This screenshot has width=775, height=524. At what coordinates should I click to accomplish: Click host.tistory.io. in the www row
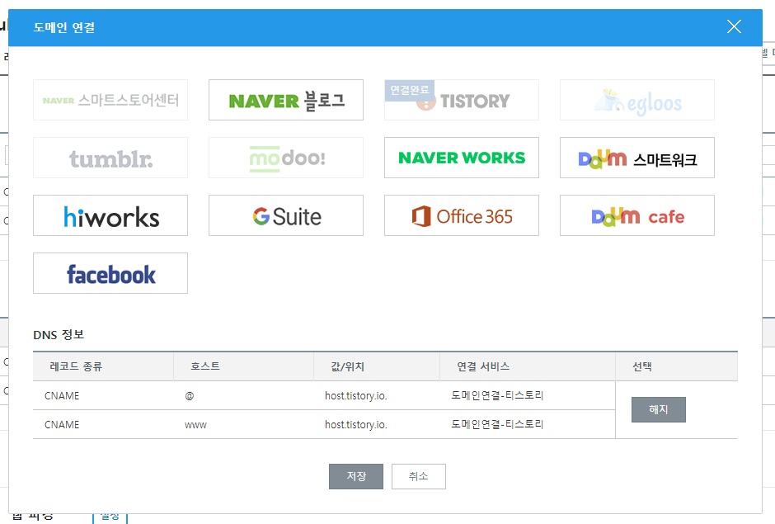click(356, 424)
